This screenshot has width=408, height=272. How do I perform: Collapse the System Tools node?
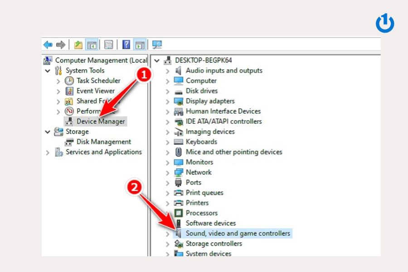click(48, 71)
